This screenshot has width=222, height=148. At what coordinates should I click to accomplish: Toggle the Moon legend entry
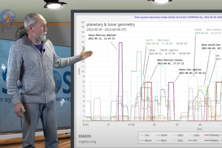(147, 141)
